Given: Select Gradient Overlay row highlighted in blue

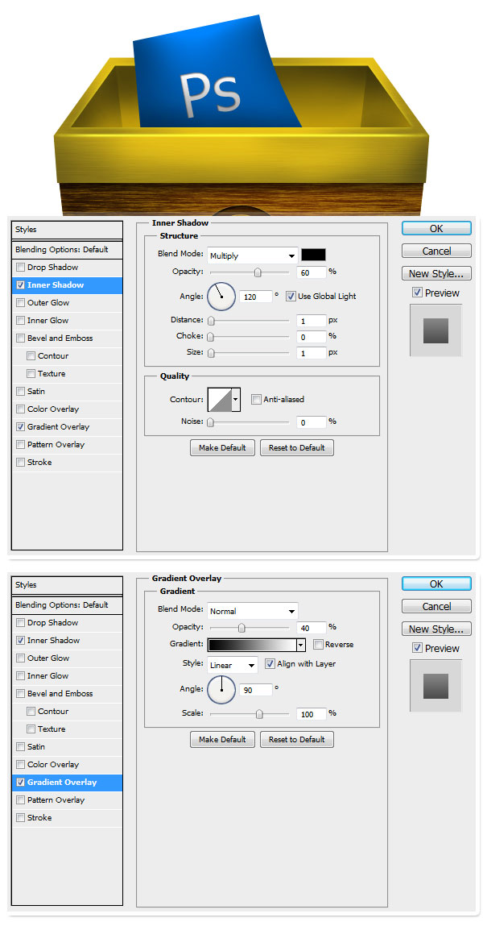Looking at the screenshot, I should 68,783.
